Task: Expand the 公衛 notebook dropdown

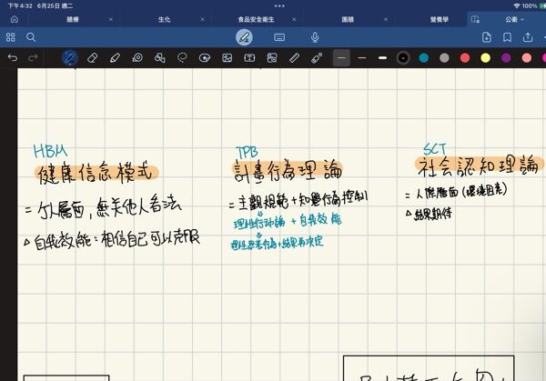Action: (514, 18)
